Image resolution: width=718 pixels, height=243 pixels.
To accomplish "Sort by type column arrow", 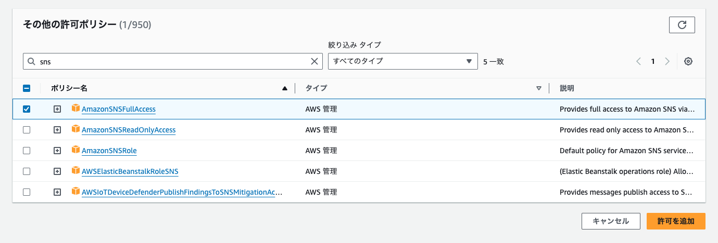I will (x=539, y=88).
